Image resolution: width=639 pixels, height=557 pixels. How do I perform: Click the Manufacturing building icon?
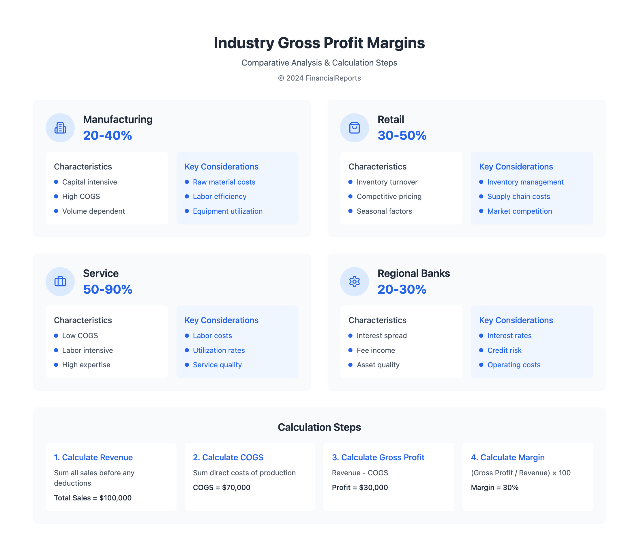click(60, 128)
